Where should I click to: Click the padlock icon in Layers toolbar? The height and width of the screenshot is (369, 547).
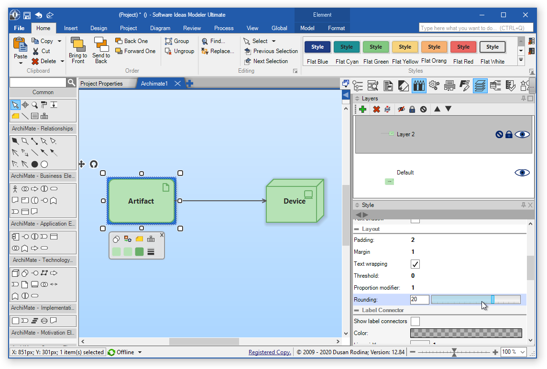pyautogui.click(x=412, y=109)
